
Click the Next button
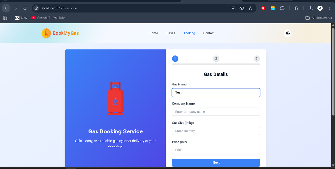216,162
